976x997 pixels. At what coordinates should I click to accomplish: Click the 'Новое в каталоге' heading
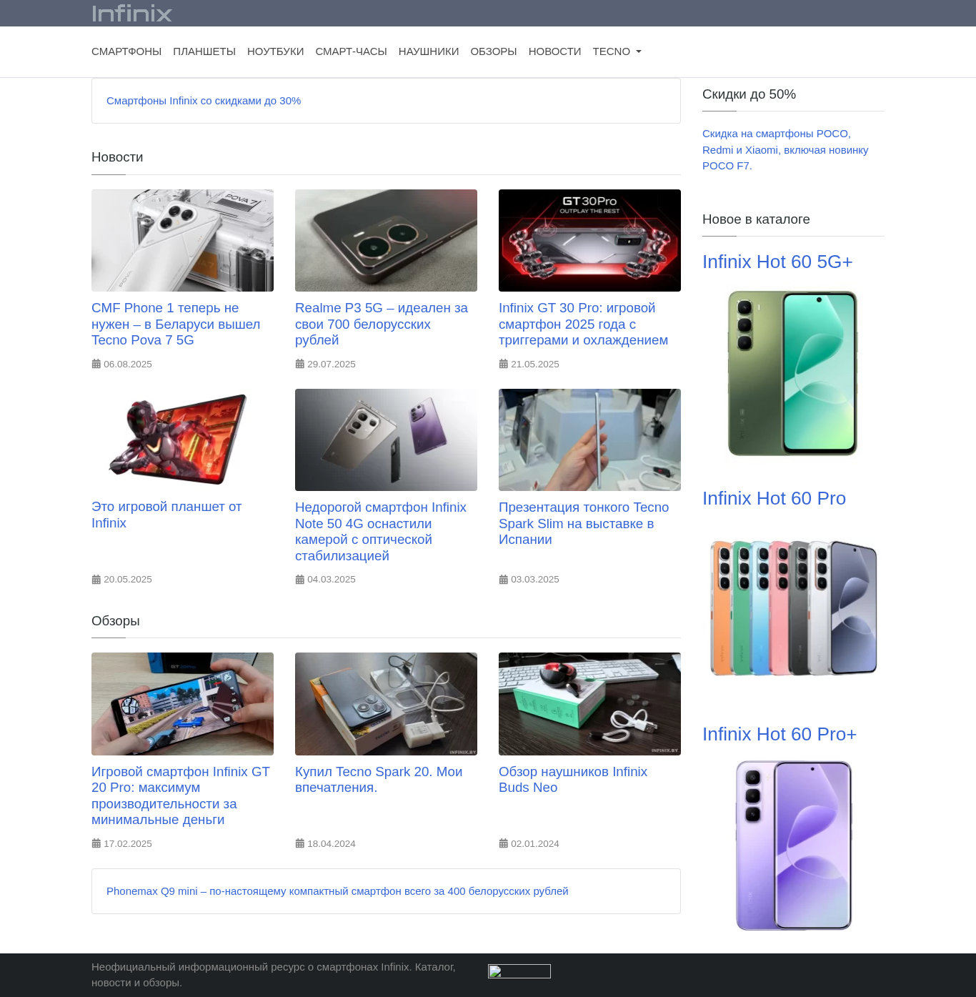tap(756, 219)
